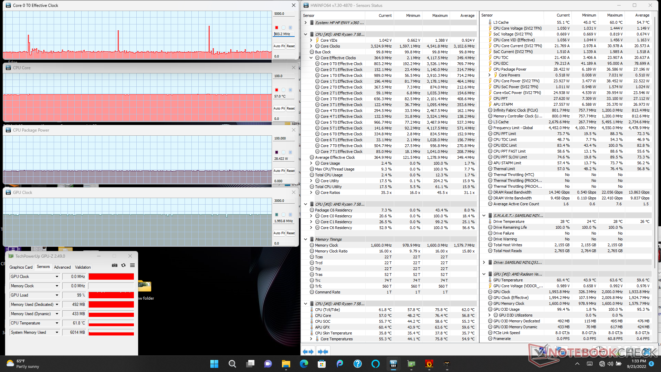Open the GPU-Z hamburger menu

point(132,265)
